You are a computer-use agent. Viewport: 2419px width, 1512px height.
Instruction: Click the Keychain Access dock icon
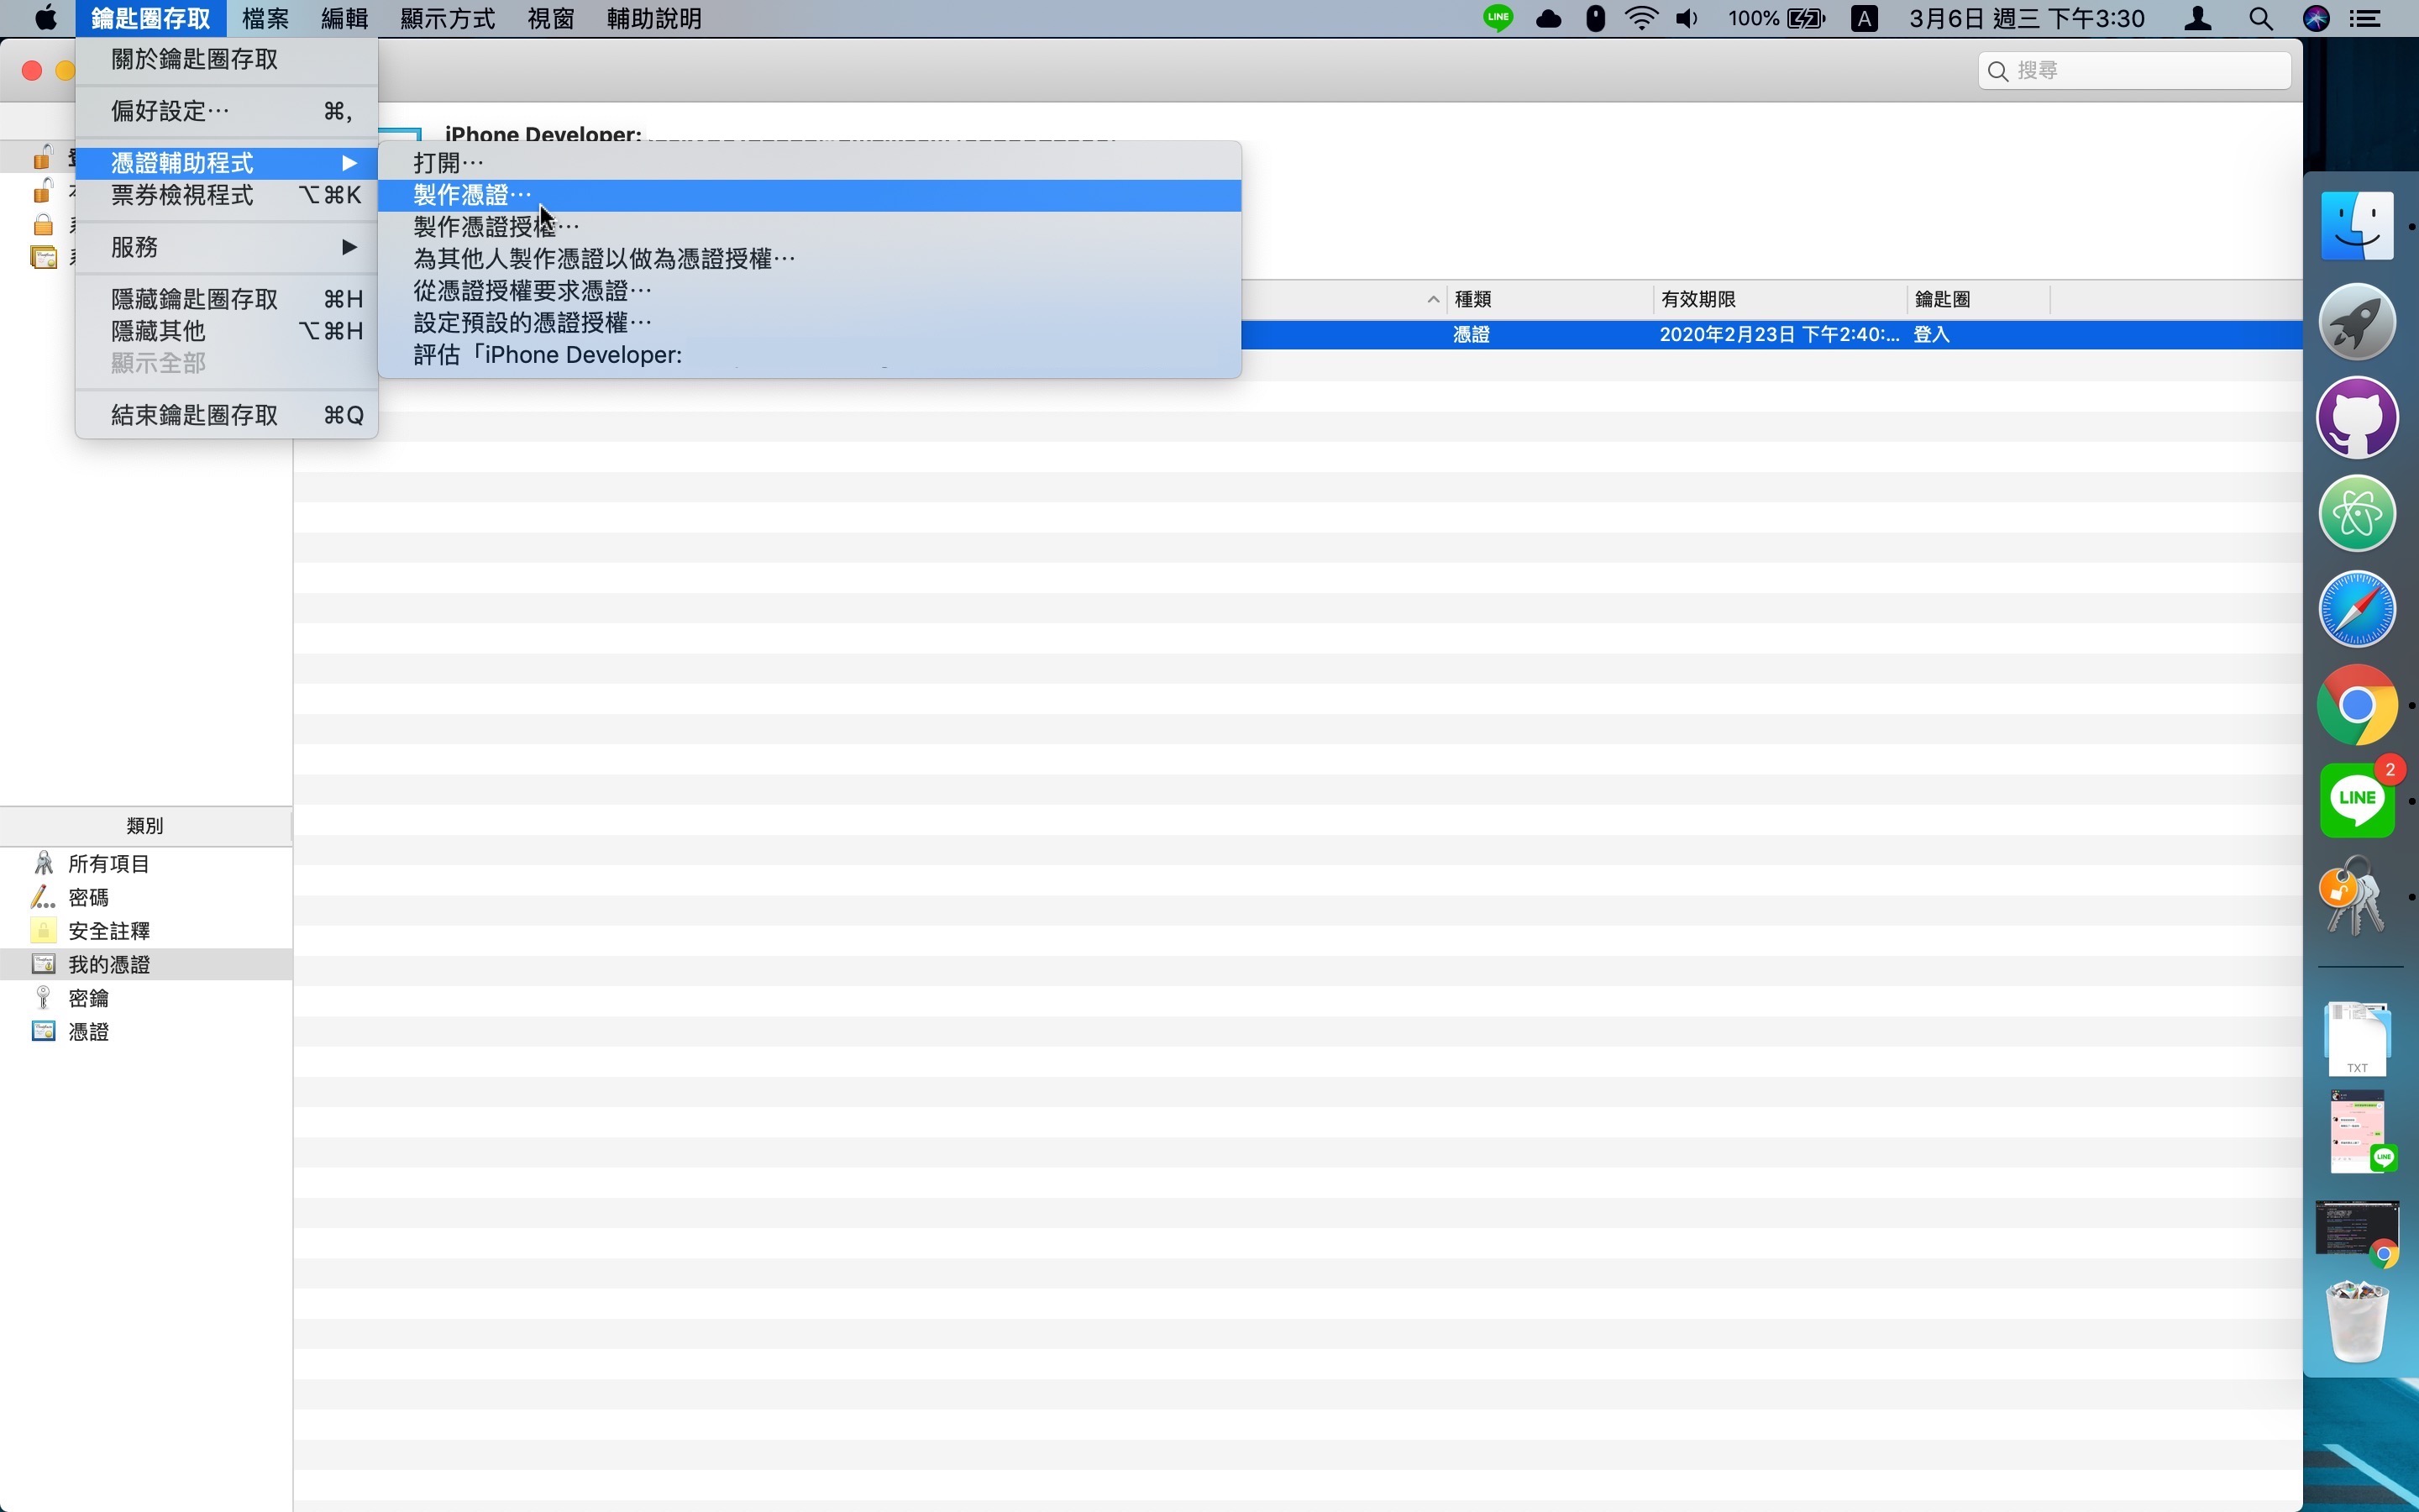pyautogui.click(x=2355, y=896)
